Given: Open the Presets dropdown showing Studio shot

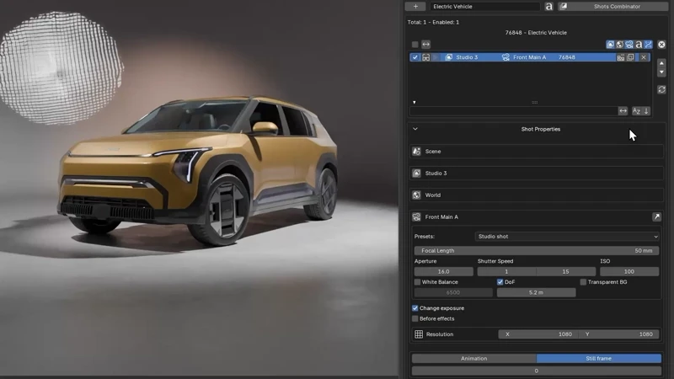Looking at the screenshot, I should tap(567, 237).
